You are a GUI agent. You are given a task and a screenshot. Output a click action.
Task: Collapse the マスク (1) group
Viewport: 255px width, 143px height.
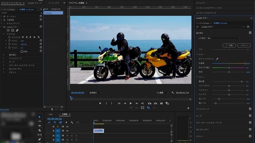4,34
